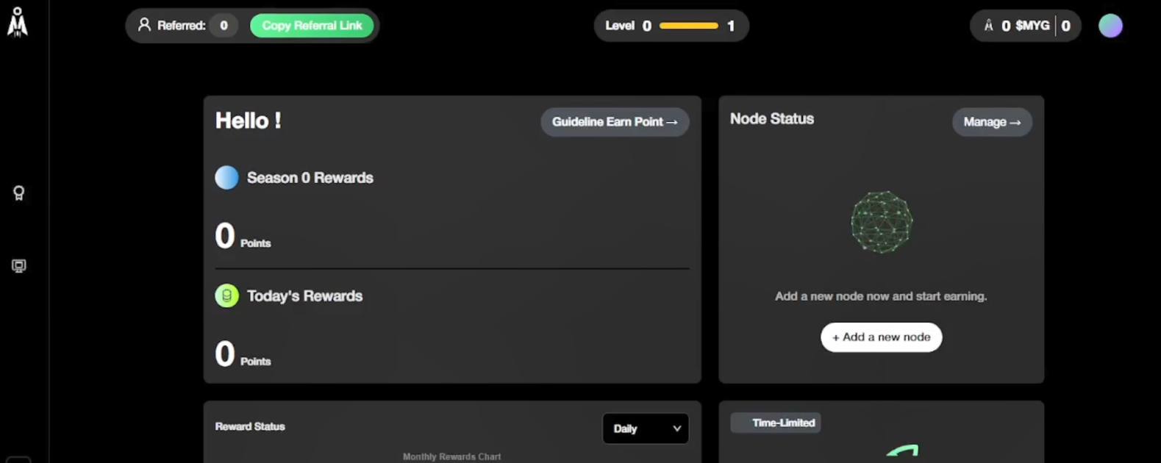Open the profile avatar circle
The height and width of the screenshot is (463, 1161).
tap(1110, 26)
